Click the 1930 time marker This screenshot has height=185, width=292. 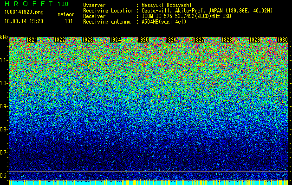pos(283,40)
